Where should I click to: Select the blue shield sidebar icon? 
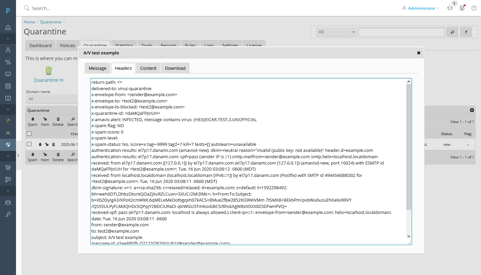8,145
